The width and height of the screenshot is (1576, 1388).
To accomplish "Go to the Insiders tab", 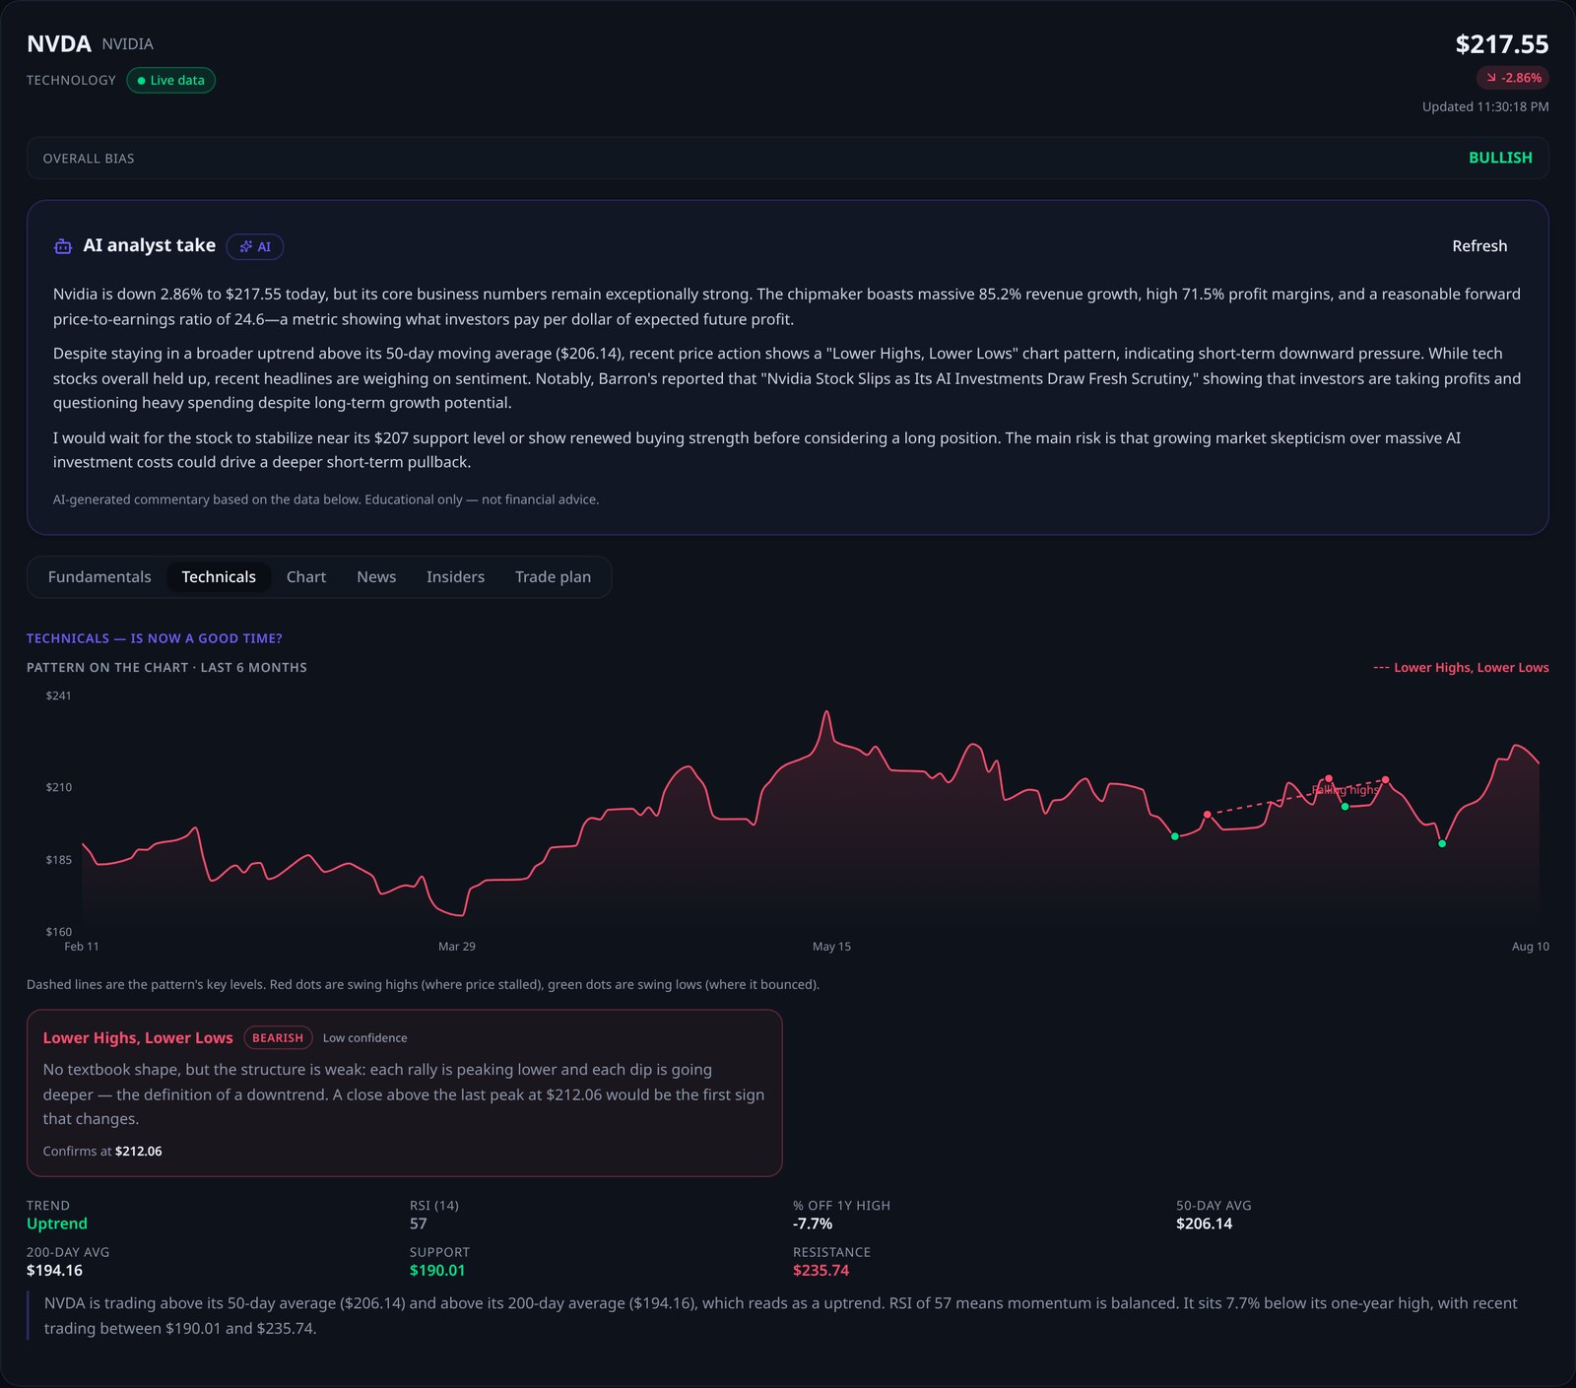I will (455, 577).
